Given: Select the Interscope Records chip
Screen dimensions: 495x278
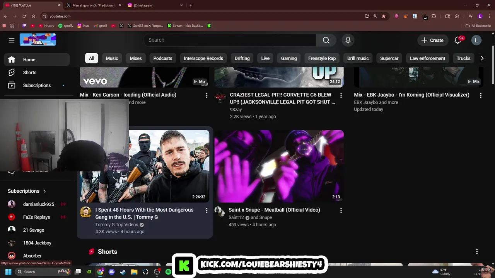Looking at the screenshot, I should point(203,58).
